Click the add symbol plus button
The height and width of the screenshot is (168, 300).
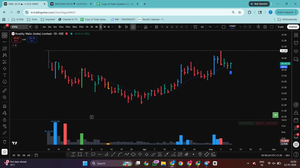point(36,27)
